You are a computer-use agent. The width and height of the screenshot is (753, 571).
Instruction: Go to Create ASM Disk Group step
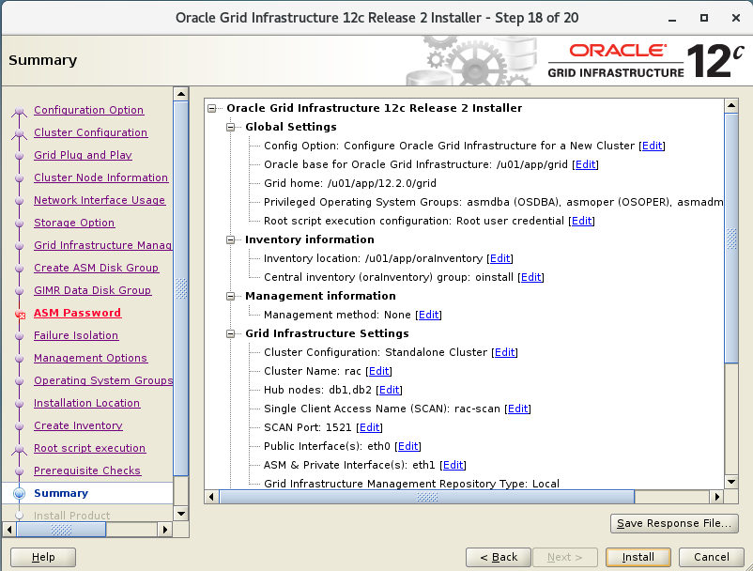(x=96, y=268)
